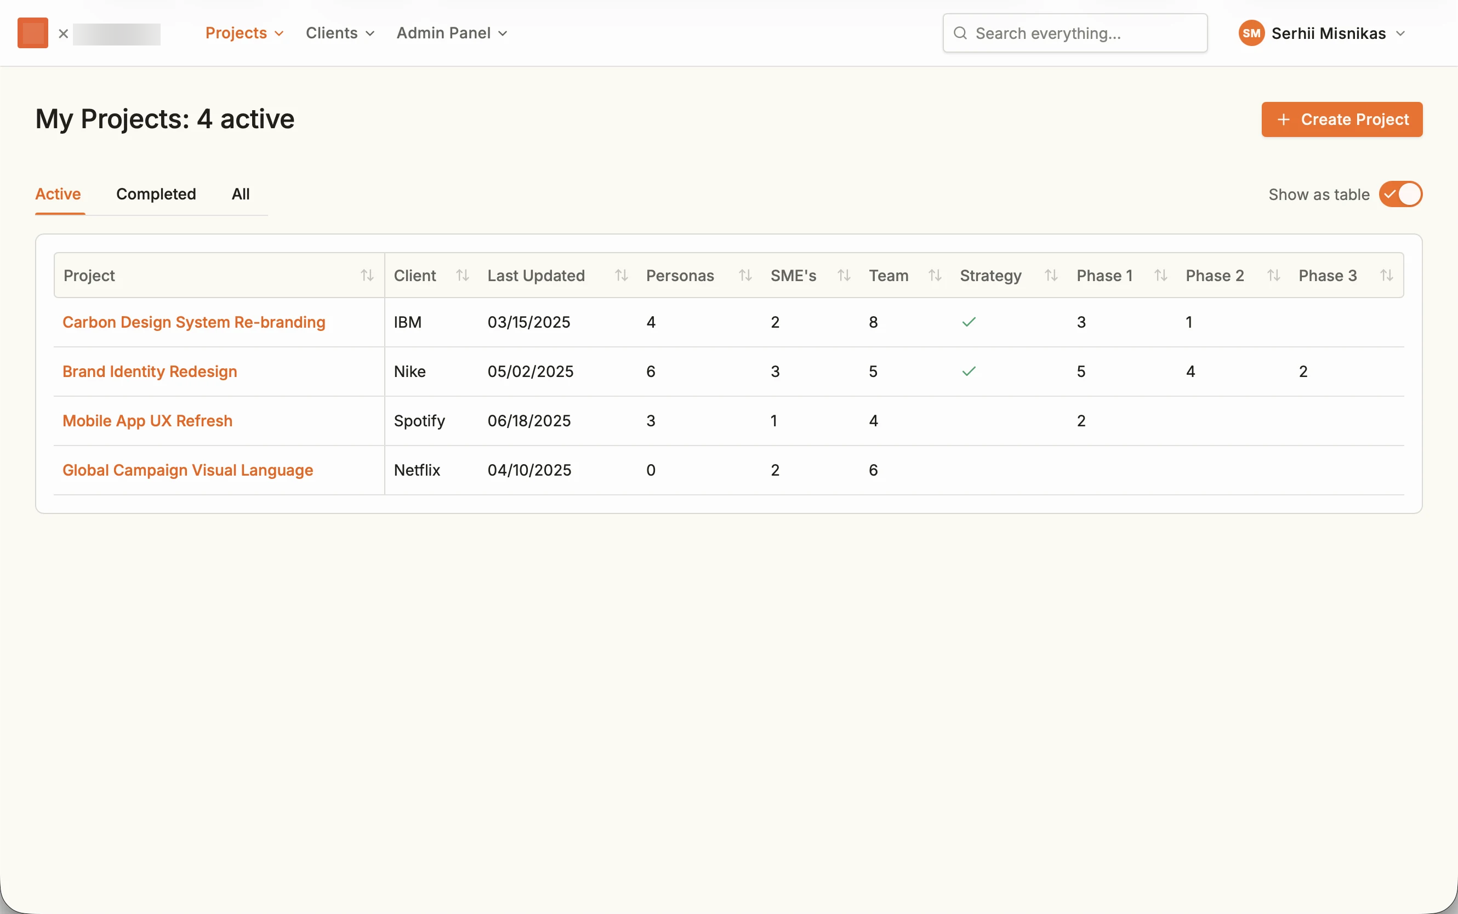Click the orange app logo square
1458x914 pixels.
(33, 33)
